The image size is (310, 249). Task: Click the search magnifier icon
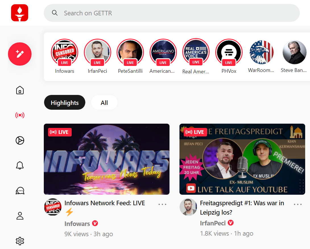(55, 13)
